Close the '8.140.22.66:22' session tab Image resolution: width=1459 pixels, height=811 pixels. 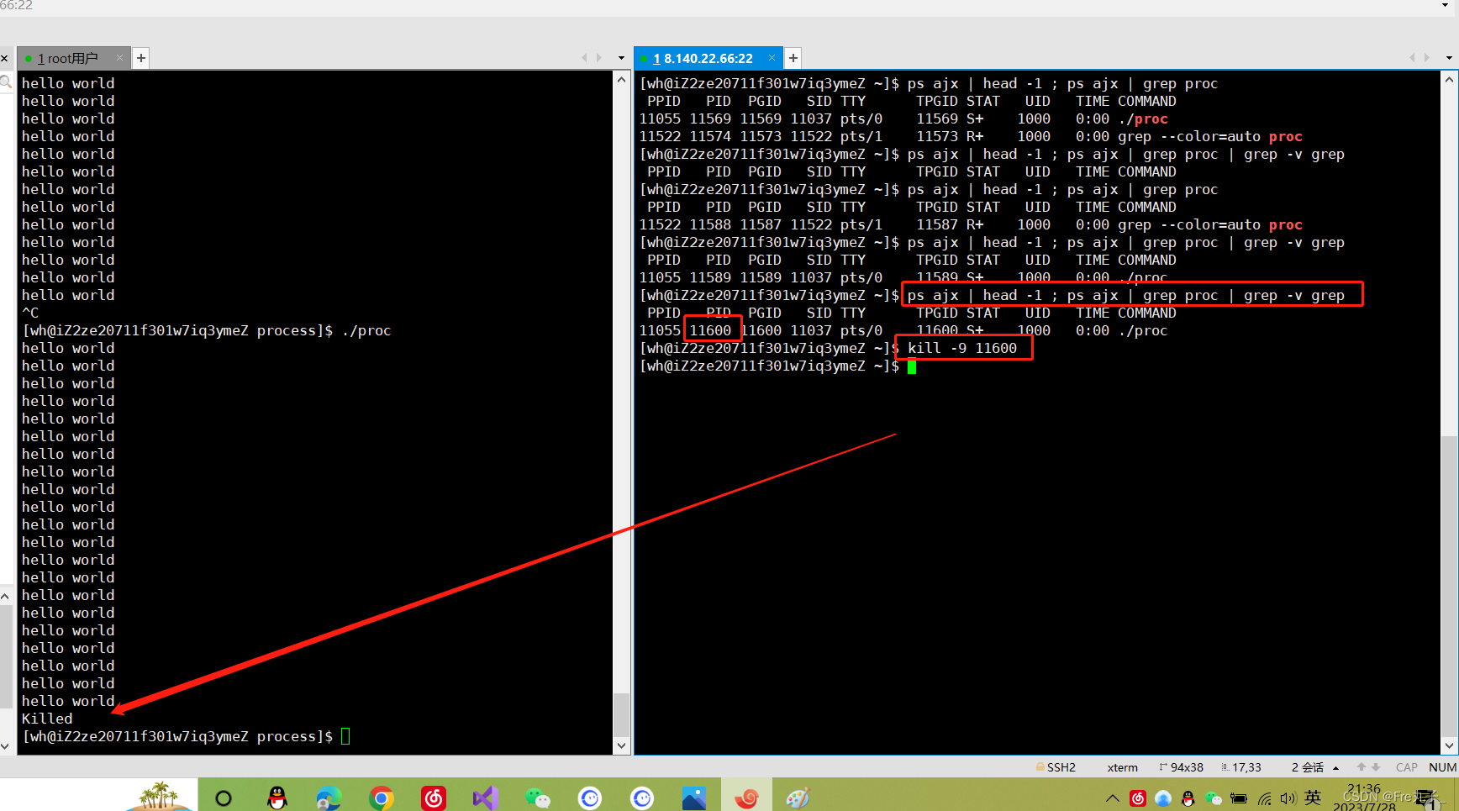click(x=772, y=58)
